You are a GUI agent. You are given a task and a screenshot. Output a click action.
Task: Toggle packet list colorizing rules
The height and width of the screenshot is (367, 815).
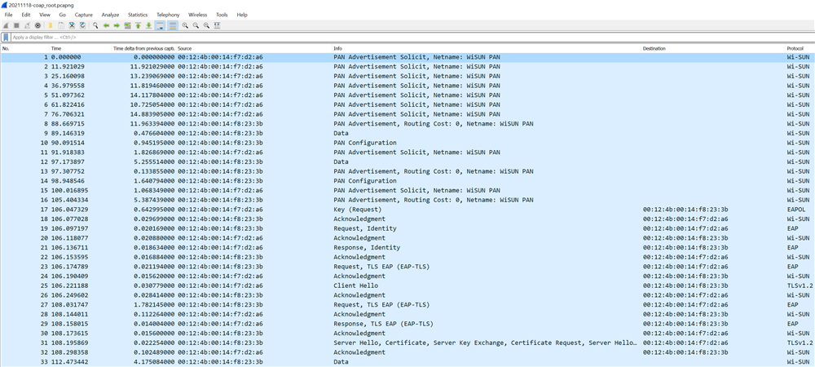[173, 25]
